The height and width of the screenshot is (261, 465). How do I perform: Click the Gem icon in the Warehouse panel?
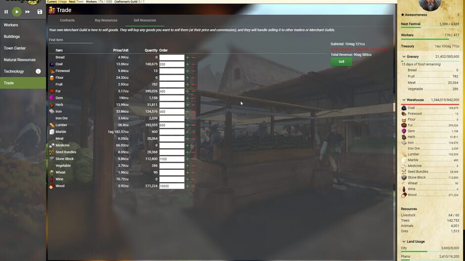pyautogui.click(x=404, y=131)
